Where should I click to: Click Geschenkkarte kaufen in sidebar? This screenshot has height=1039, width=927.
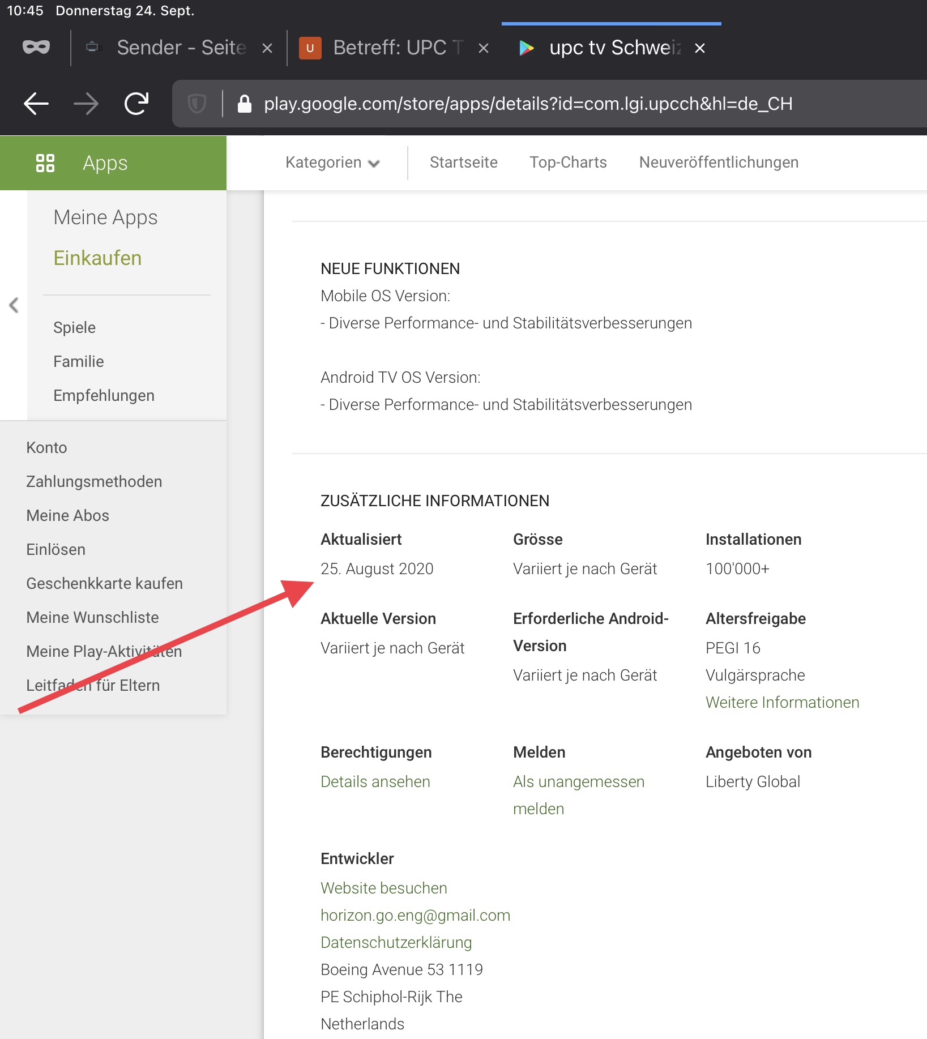click(104, 584)
